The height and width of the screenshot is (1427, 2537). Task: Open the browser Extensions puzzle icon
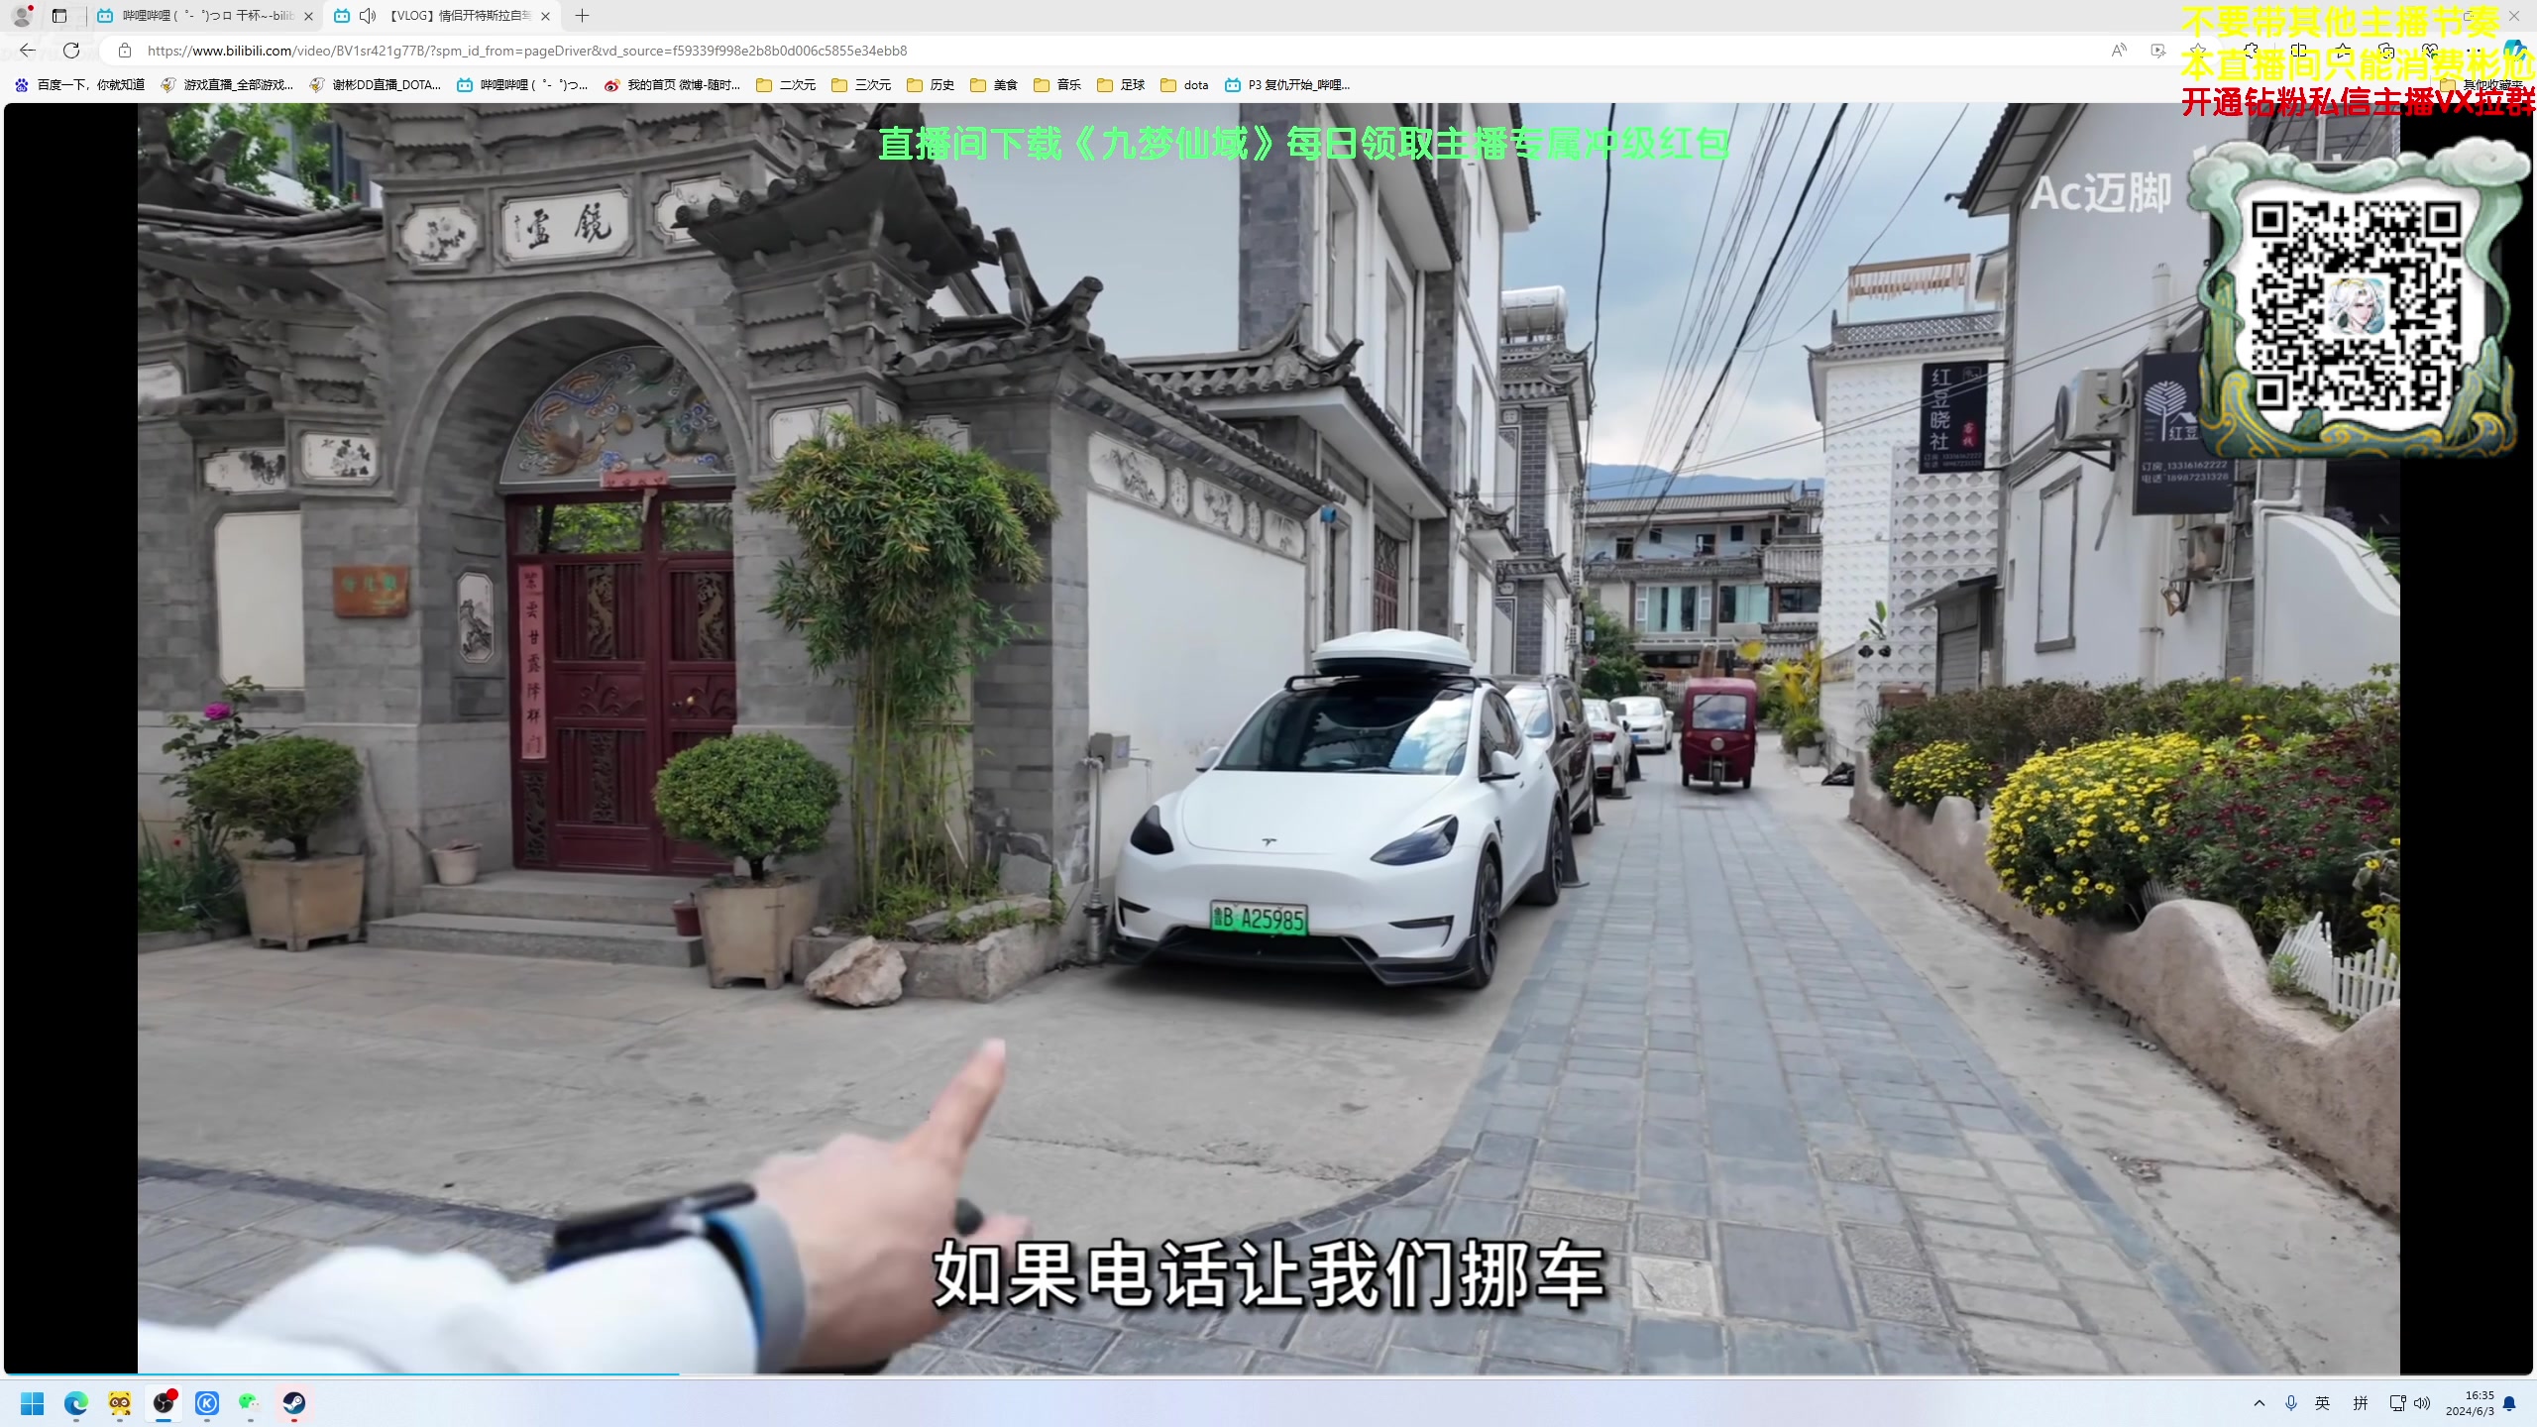click(2252, 50)
